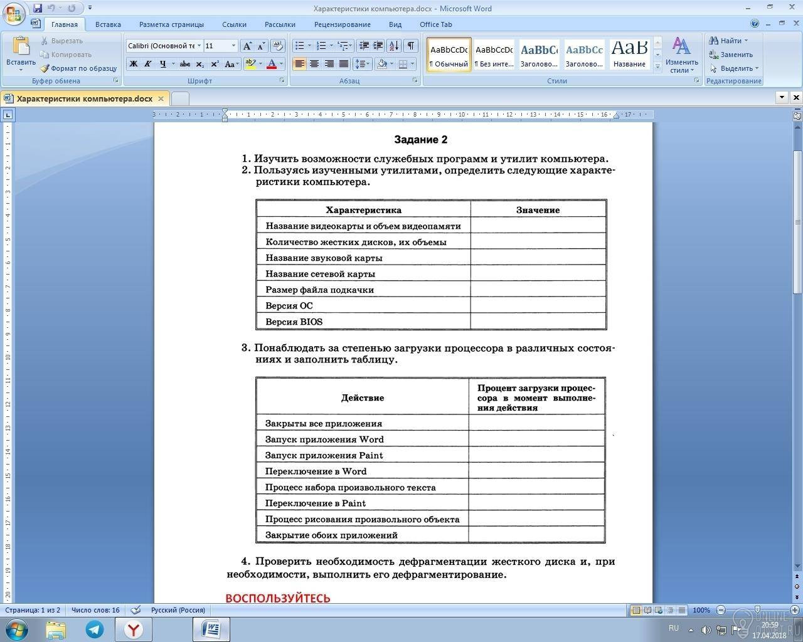Clear formatting with the eraser icon
This screenshot has height=642, width=803.
pyautogui.click(x=278, y=46)
